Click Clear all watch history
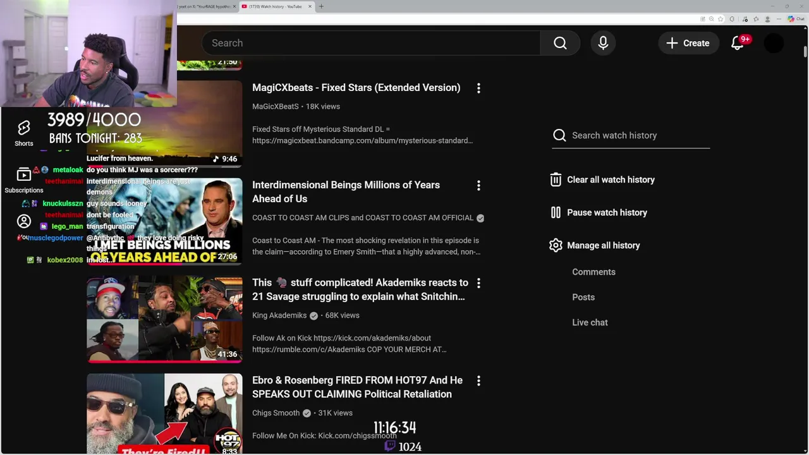The image size is (809, 455). pos(611,179)
